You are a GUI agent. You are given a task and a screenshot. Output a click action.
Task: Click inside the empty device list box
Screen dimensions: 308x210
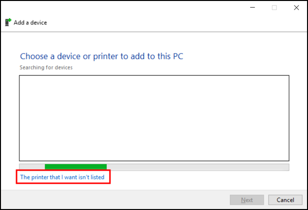coord(154,118)
